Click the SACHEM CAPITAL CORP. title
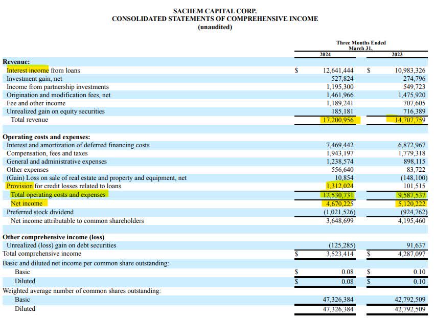The height and width of the screenshot is (318, 435). pos(216,10)
